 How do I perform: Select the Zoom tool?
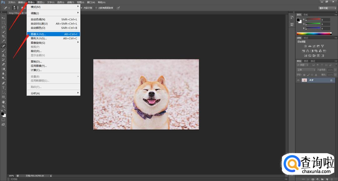point(3,107)
